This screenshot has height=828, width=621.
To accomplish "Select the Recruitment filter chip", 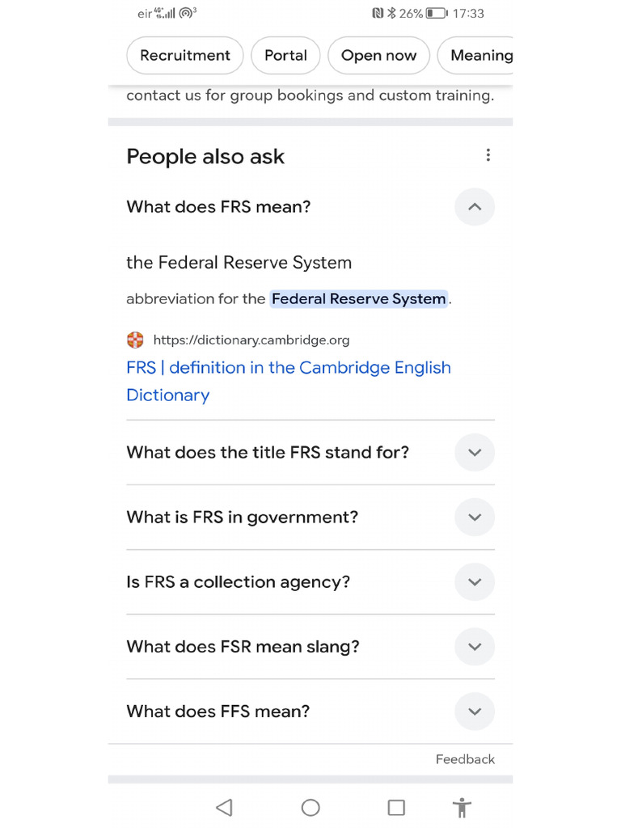I will point(184,56).
